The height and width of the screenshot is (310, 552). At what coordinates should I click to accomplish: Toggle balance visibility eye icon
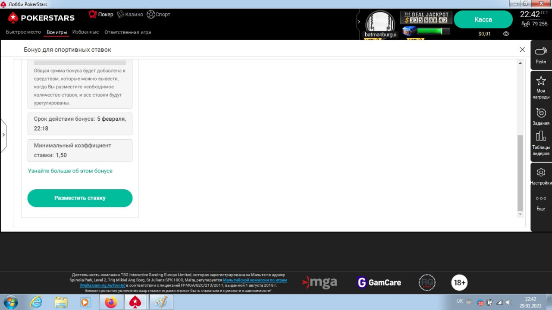click(506, 34)
